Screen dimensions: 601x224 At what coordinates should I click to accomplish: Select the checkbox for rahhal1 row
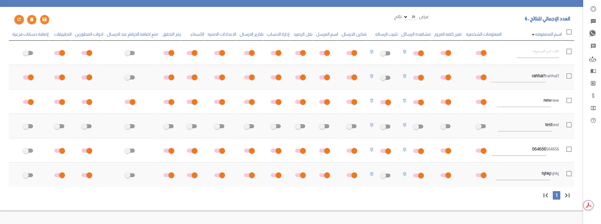569,76
